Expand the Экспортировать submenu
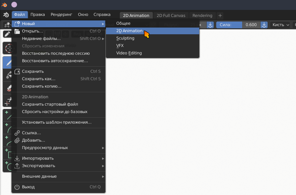The height and width of the screenshot is (195, 296). click(x=58, y=166)
